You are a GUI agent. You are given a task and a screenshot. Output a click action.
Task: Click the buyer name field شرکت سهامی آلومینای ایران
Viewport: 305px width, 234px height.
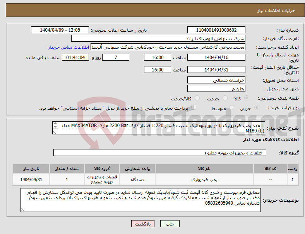158,38
